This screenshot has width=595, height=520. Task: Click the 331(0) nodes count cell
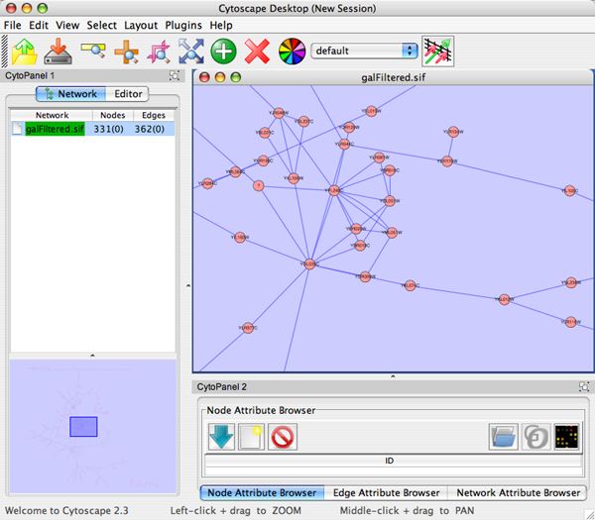[108, 129]
